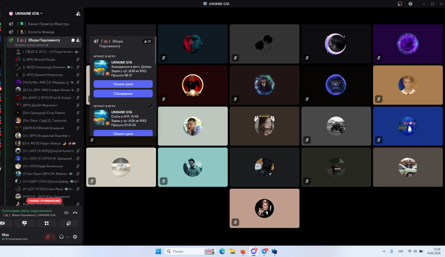Open Орєхов Давид participant entry

pos(48,181)
